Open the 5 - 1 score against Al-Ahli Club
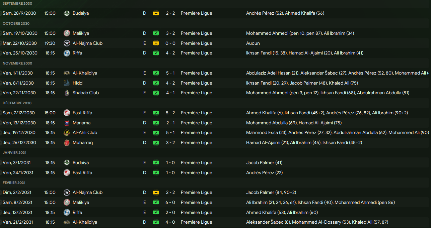431x228 pixels. pyautogui.click(x=170, y=132)
